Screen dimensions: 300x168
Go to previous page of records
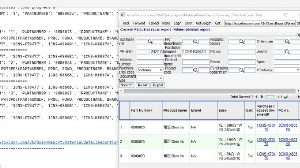(x=257, y=97)
